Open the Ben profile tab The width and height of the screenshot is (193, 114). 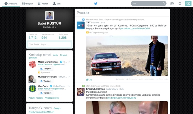coord(57,4)
